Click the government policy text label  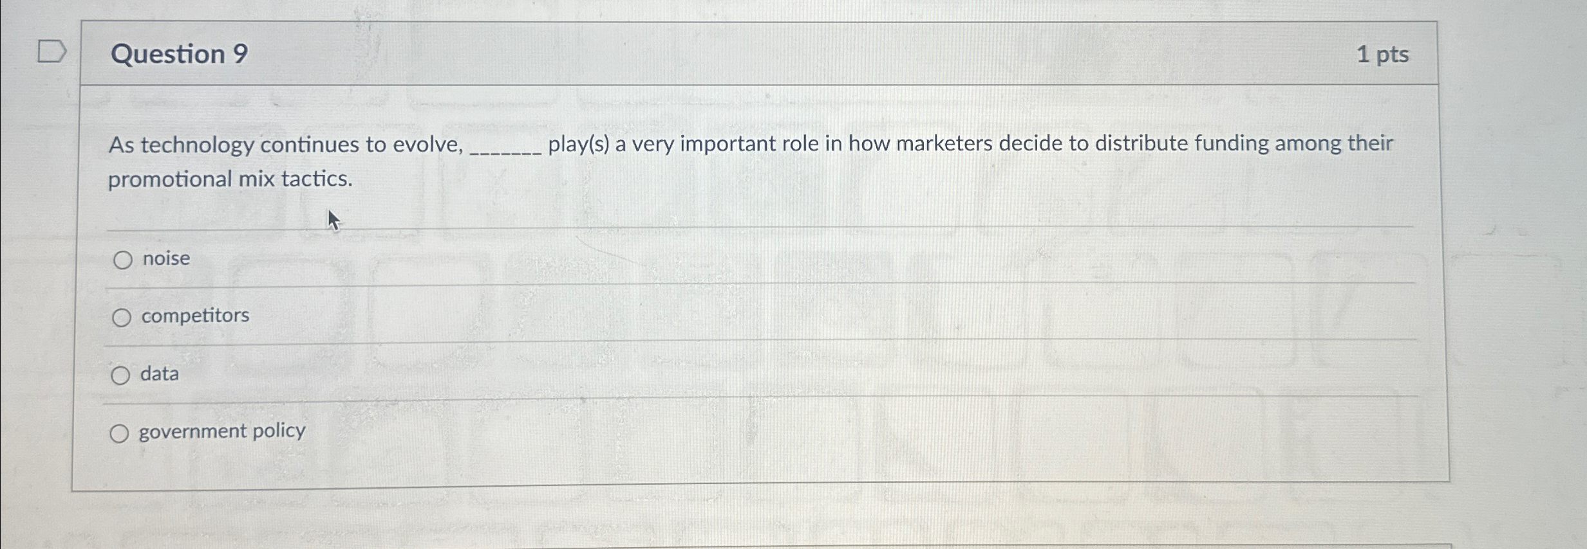221,431
